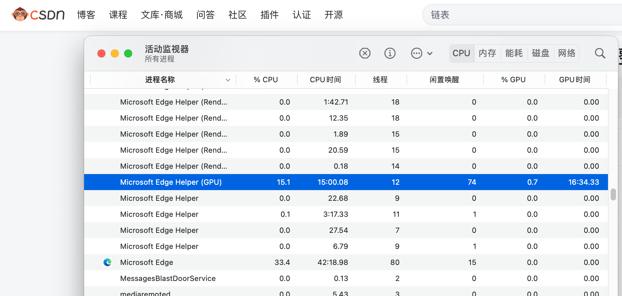Click CPU time value 42:18.98

click(333, 262)
